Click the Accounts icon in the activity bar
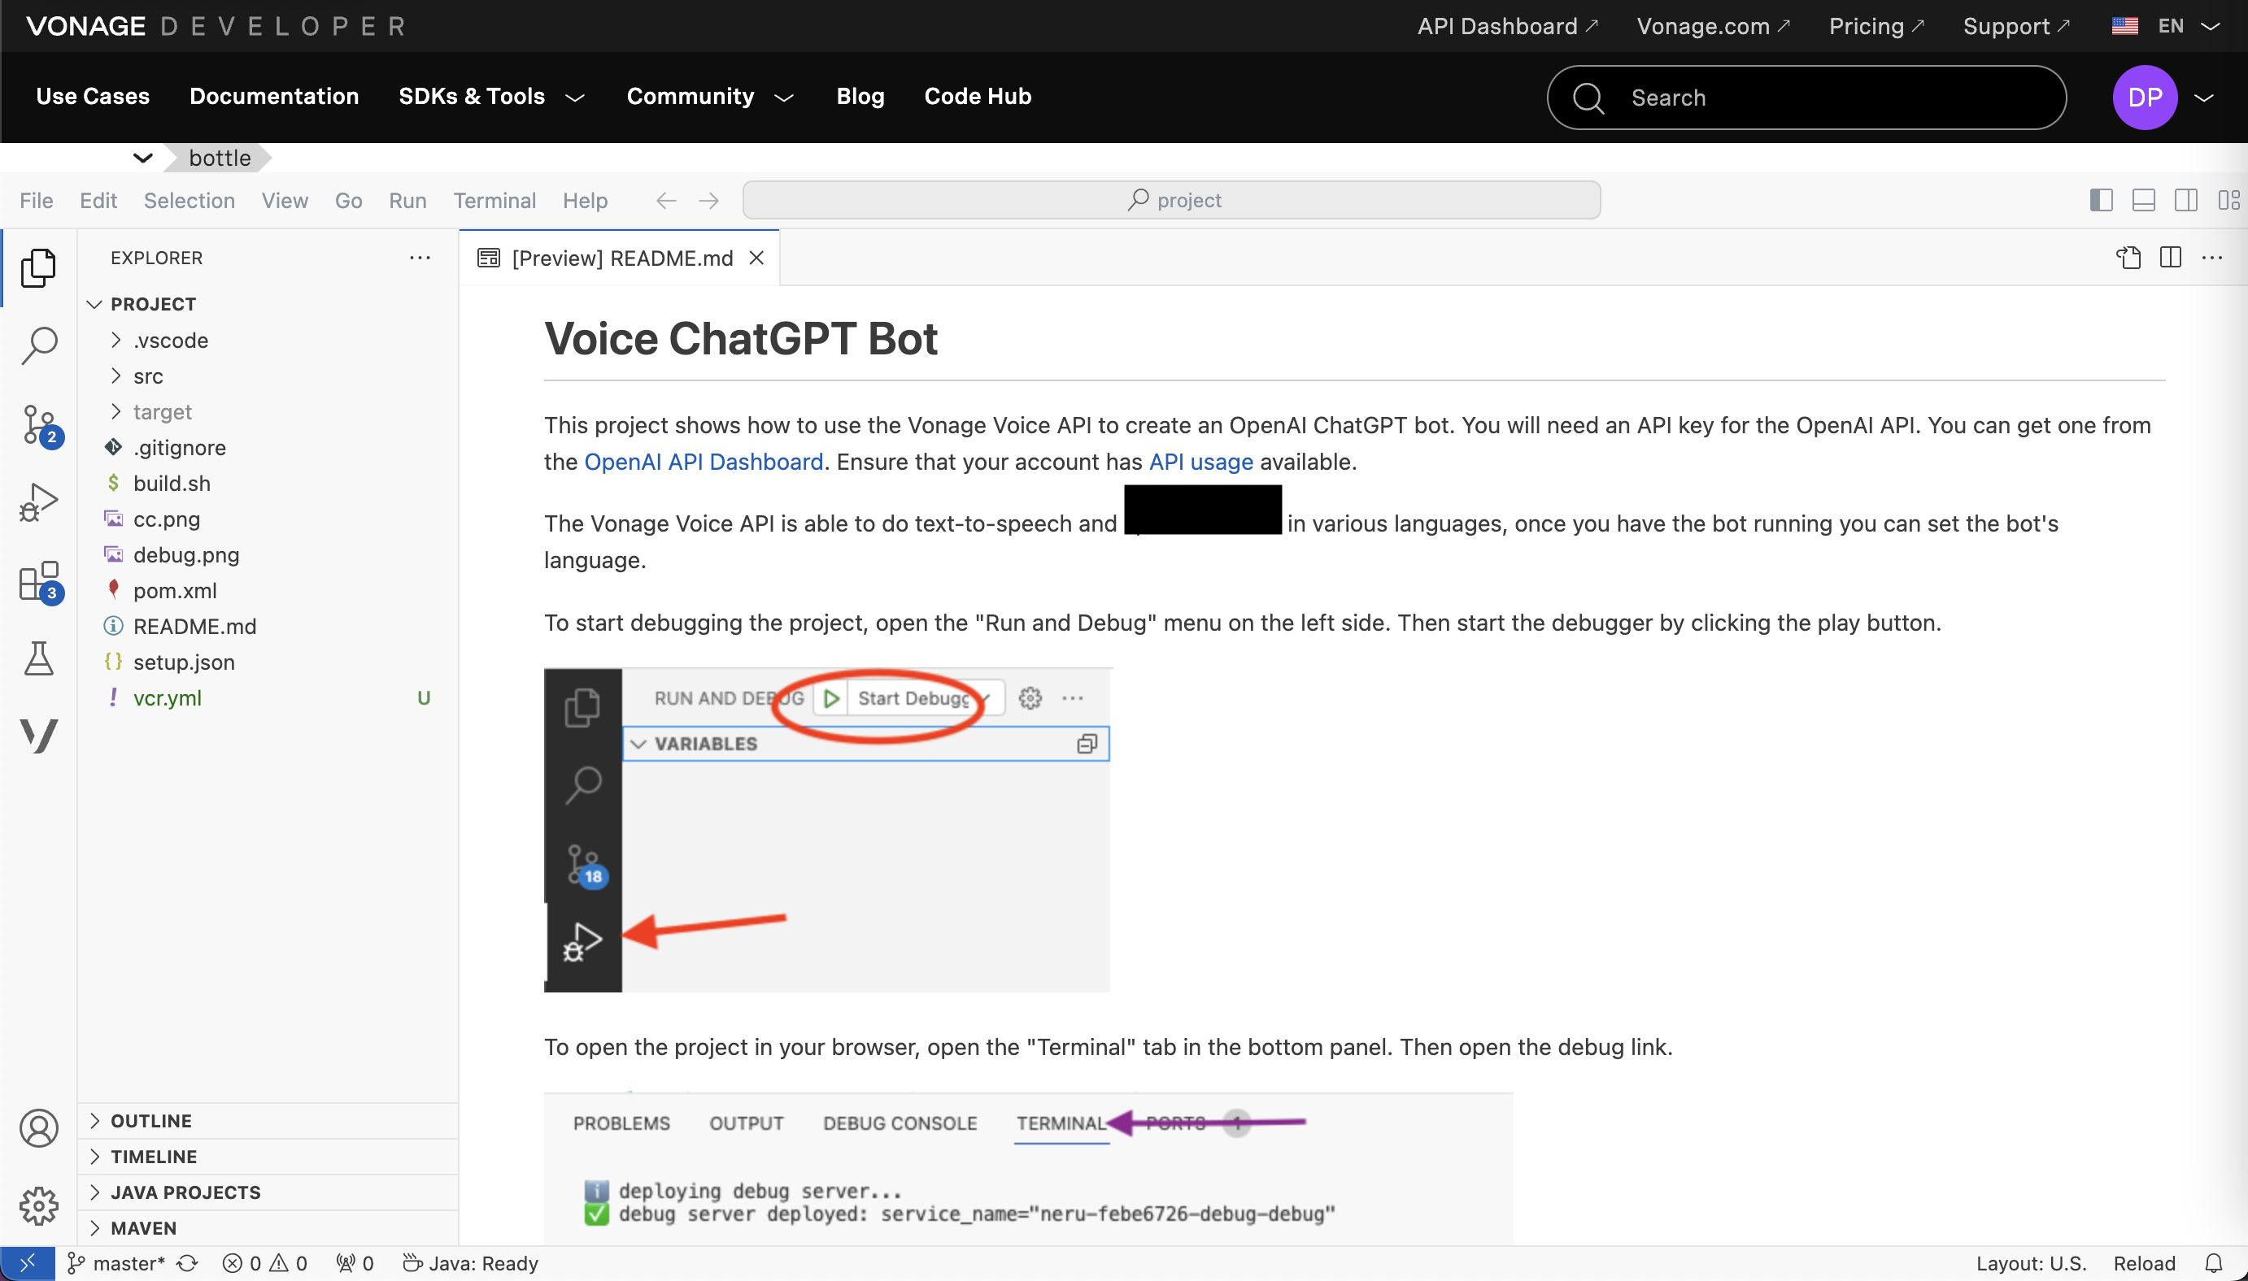This screenshot has width=2248, height=1281. tap(39, 1128)
